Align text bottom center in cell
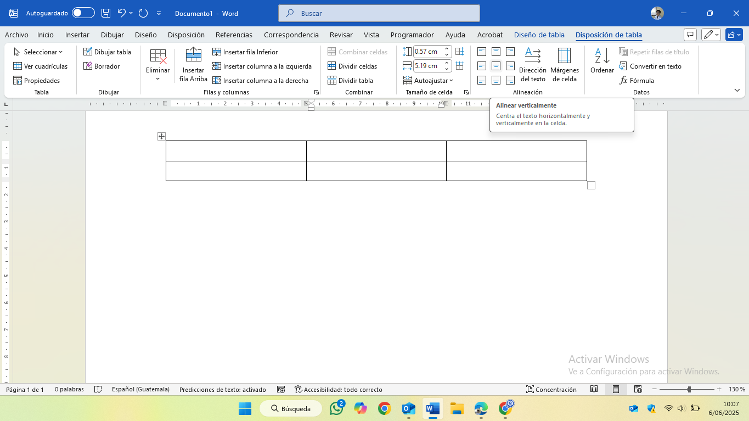Screen dimensions: 749x421 pos(496,80)
